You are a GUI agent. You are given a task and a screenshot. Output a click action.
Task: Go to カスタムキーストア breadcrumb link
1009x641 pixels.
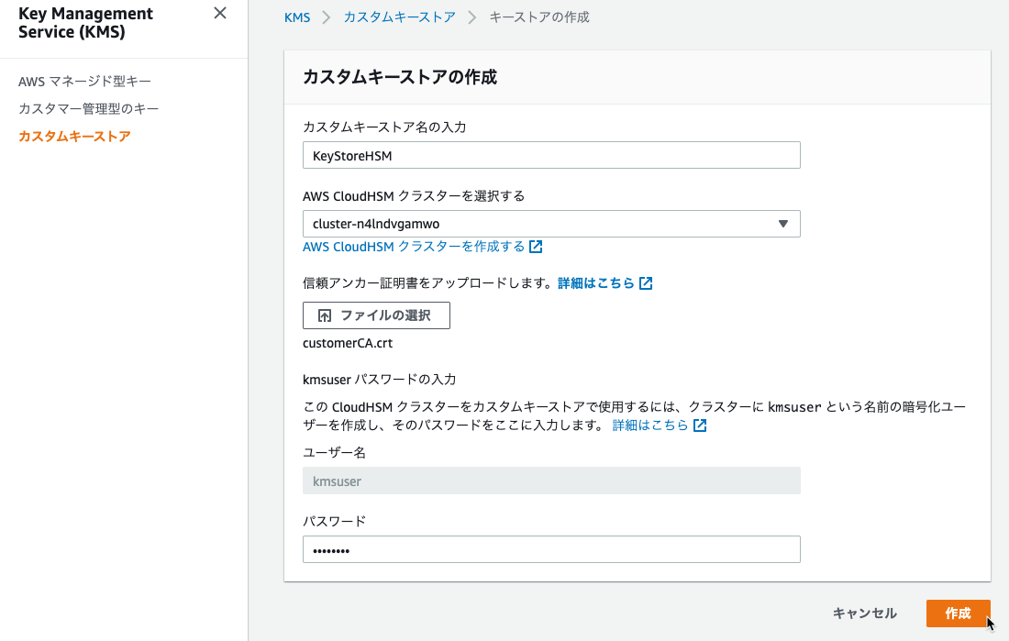pos(399,17)
